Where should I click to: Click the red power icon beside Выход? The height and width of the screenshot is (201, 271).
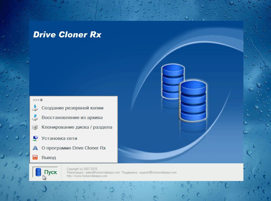pyautogui.click(x=35, y=158)
